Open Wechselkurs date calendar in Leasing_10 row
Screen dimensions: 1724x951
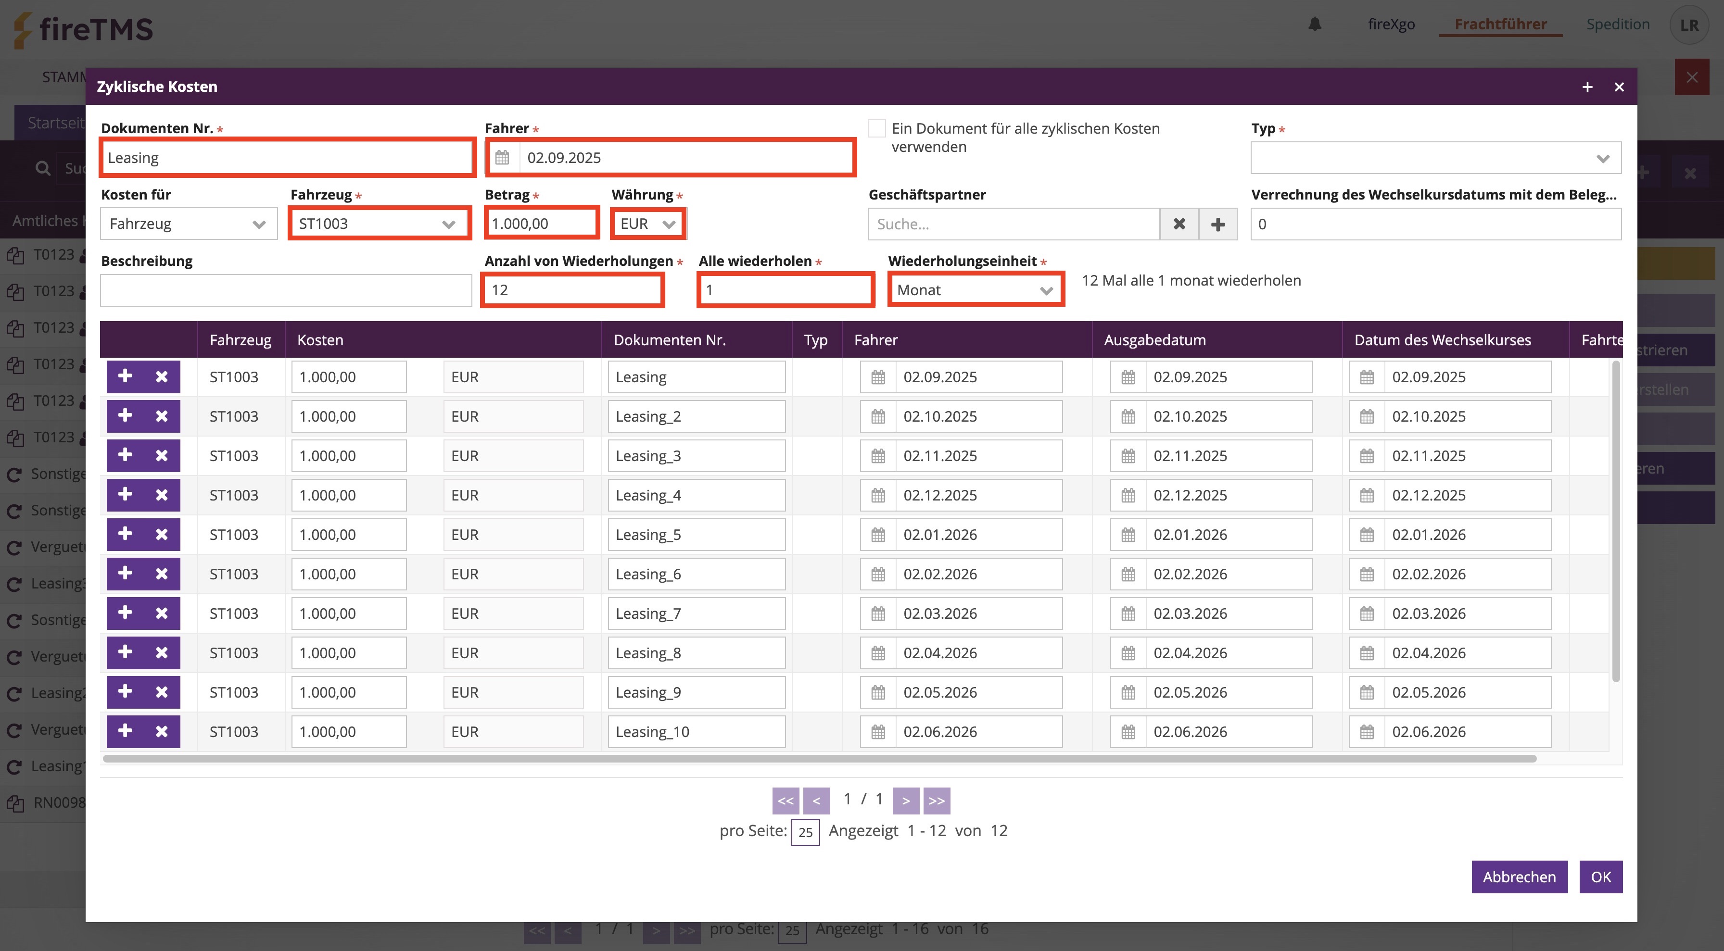tap(1367, 732)
